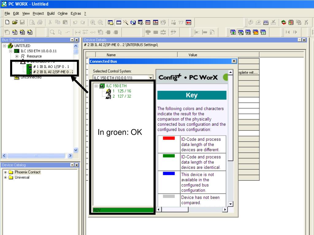
Task: Collapse the UNTITLED project node
Action: click(4, 46)
